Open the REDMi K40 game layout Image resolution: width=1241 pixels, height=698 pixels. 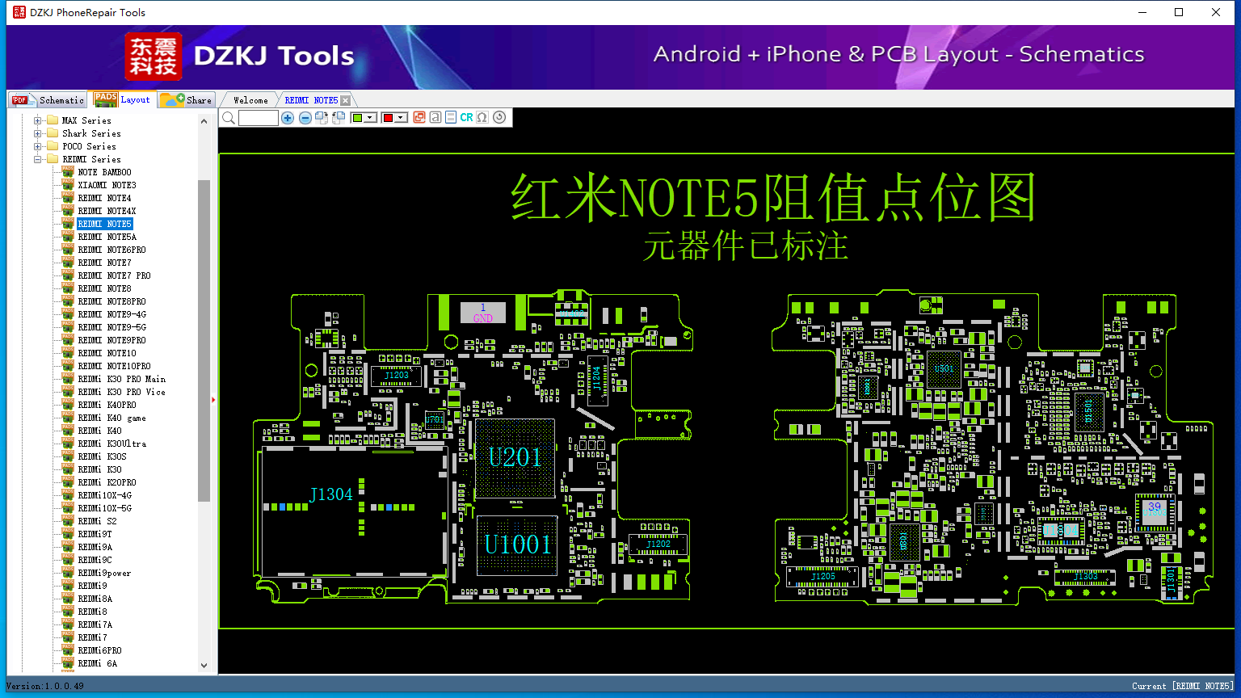point(111,418)
